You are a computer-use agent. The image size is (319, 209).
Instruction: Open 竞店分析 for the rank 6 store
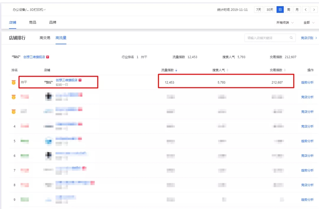click(307, 156)
